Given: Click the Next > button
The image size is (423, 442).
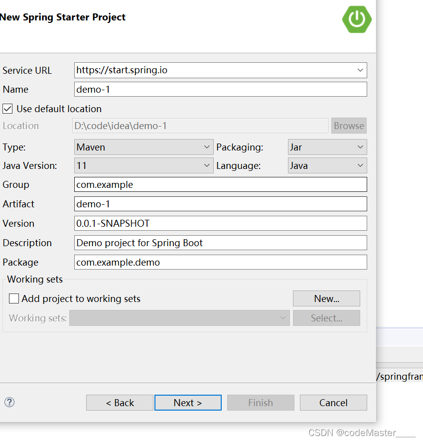Looking at the screenshot, I should tap(188, 403).
